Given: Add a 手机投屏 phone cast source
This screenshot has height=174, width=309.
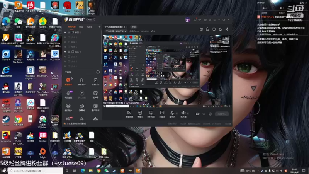Looking at the screenshot, I should coord(151,114).
